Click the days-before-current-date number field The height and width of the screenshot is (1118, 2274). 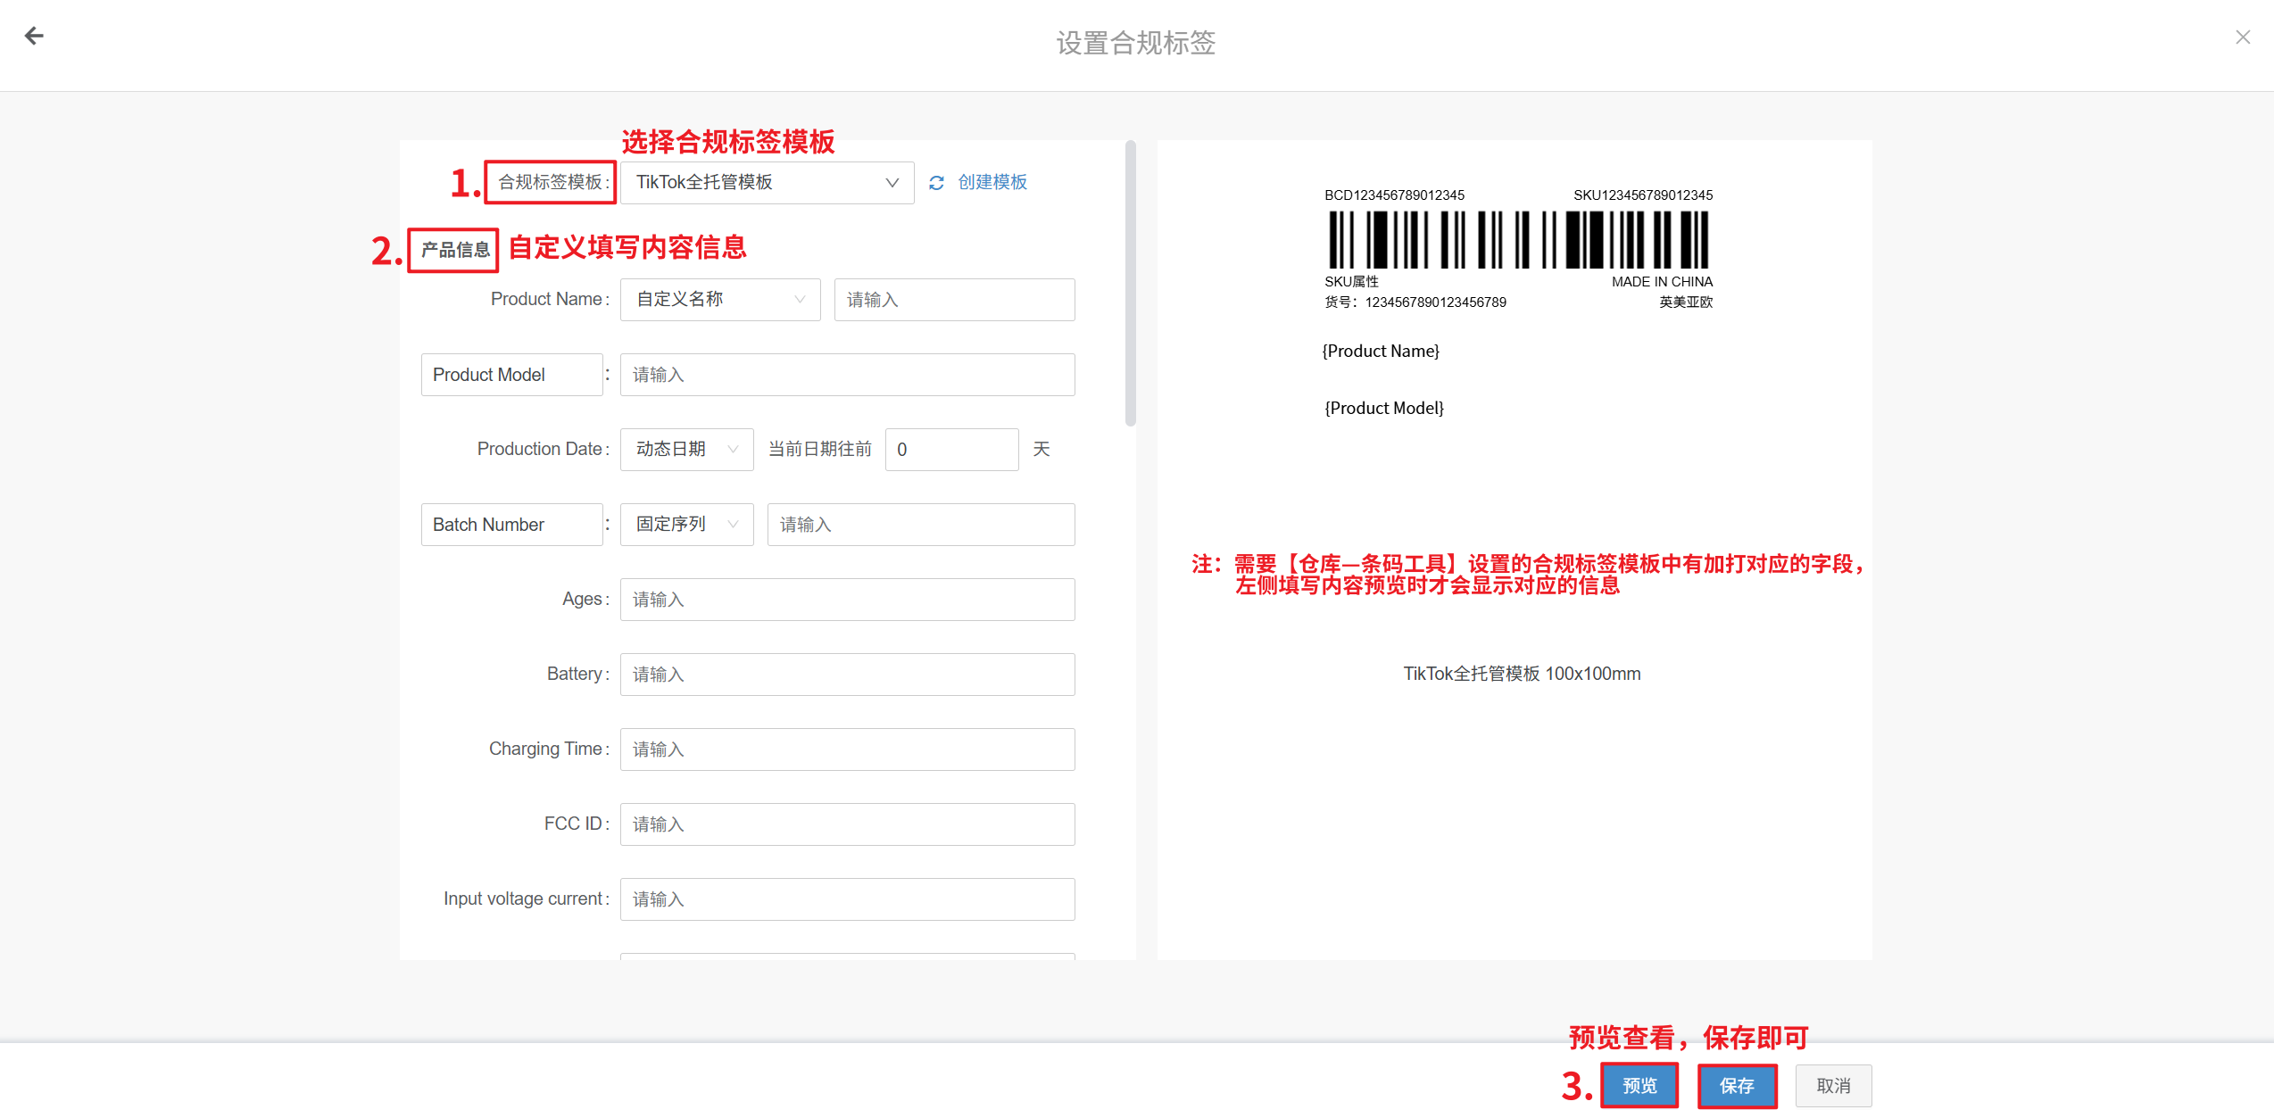point(950,450)
